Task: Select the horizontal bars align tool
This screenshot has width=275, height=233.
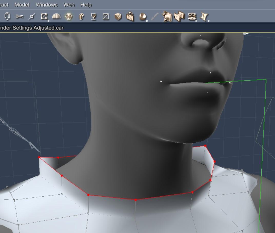Action: tap(192, 17)
